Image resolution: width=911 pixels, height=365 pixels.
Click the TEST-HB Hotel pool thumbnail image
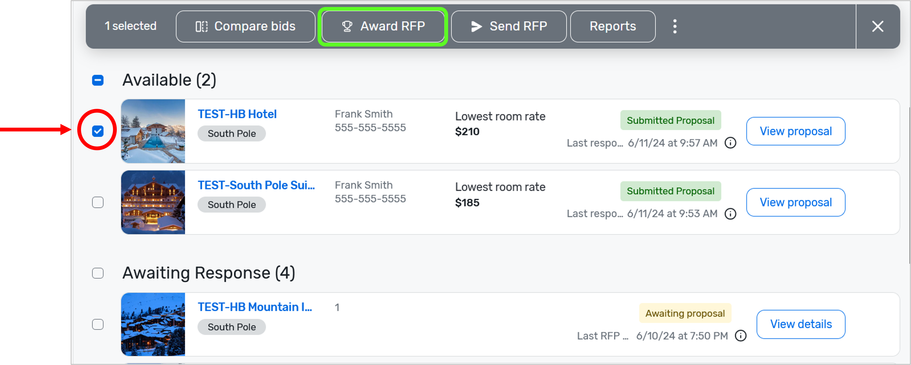pos(153,131)
